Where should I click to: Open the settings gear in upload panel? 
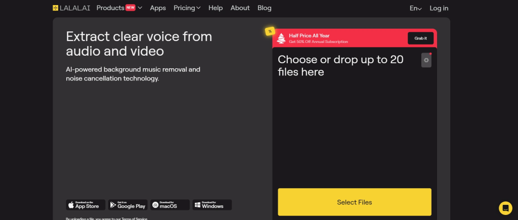pyautogui.click(x=426, y=60)
